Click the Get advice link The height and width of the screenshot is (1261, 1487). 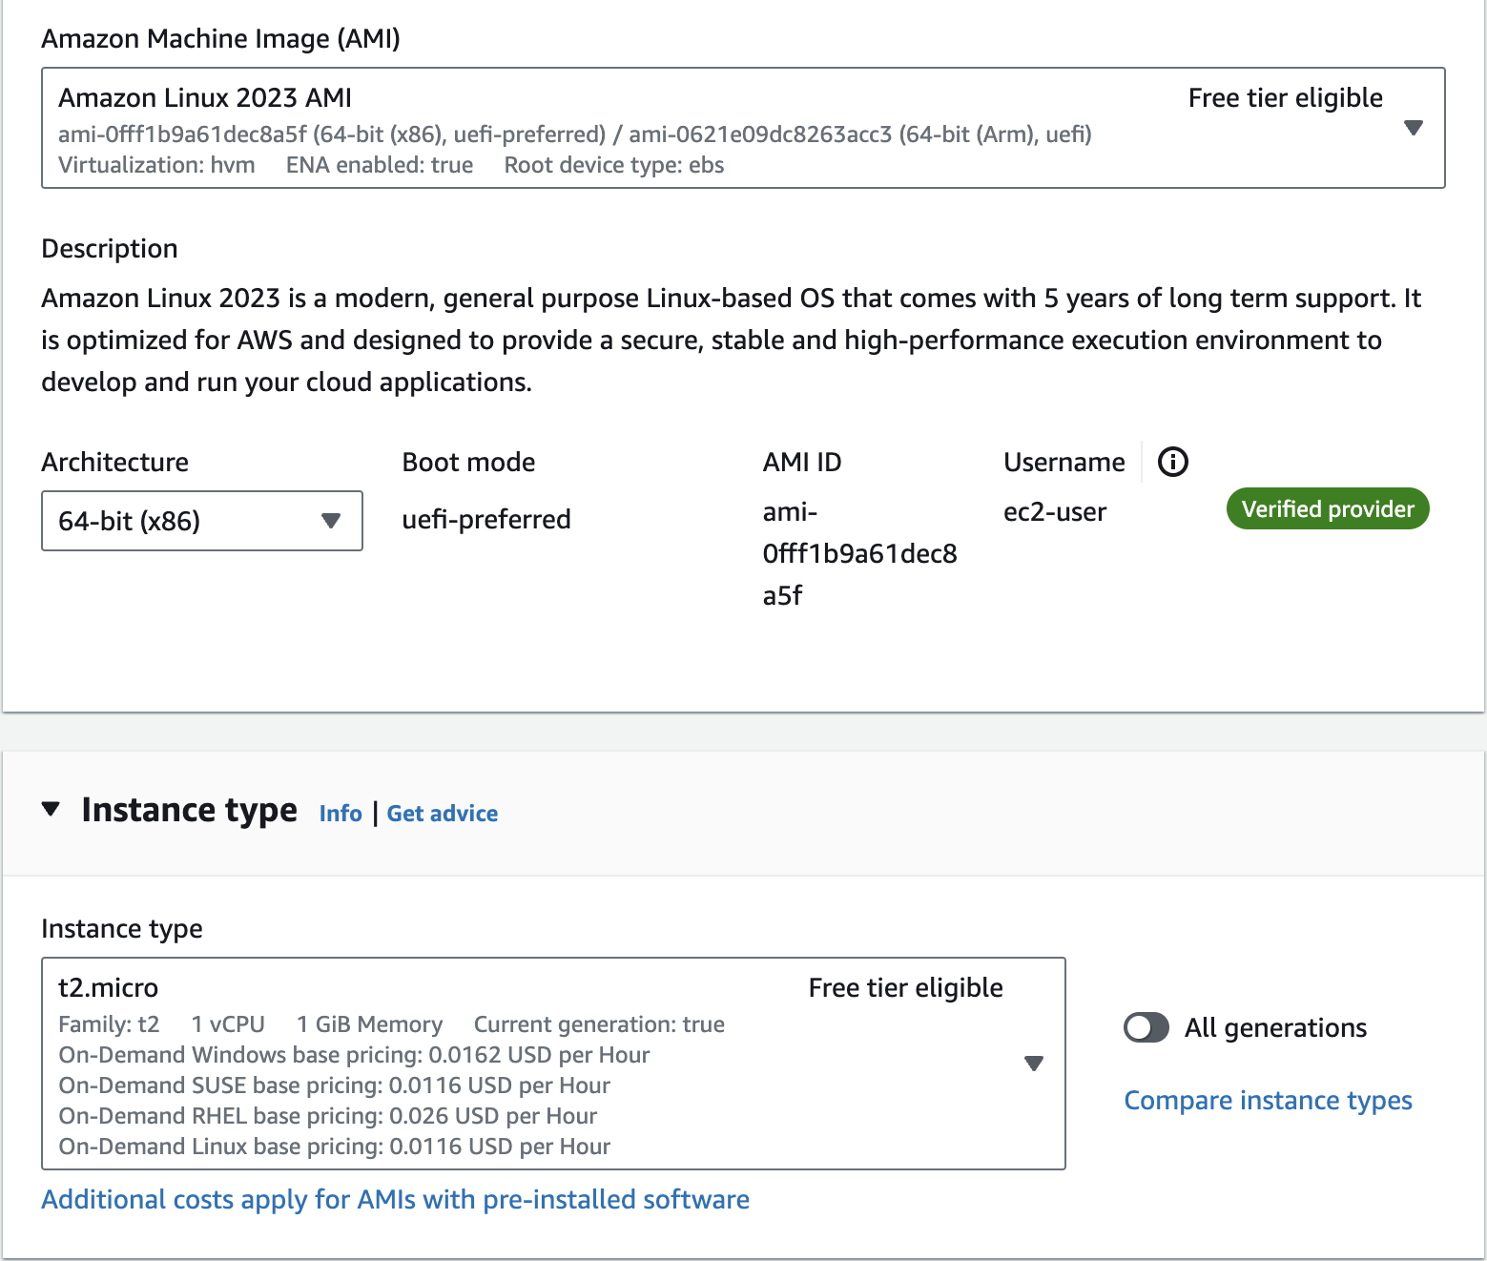click(x=442, y=814)
